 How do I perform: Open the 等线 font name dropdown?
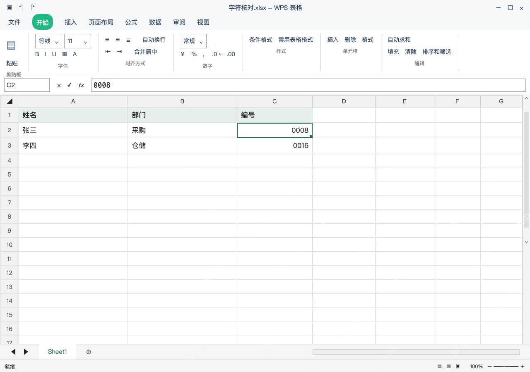pos(48,41)
